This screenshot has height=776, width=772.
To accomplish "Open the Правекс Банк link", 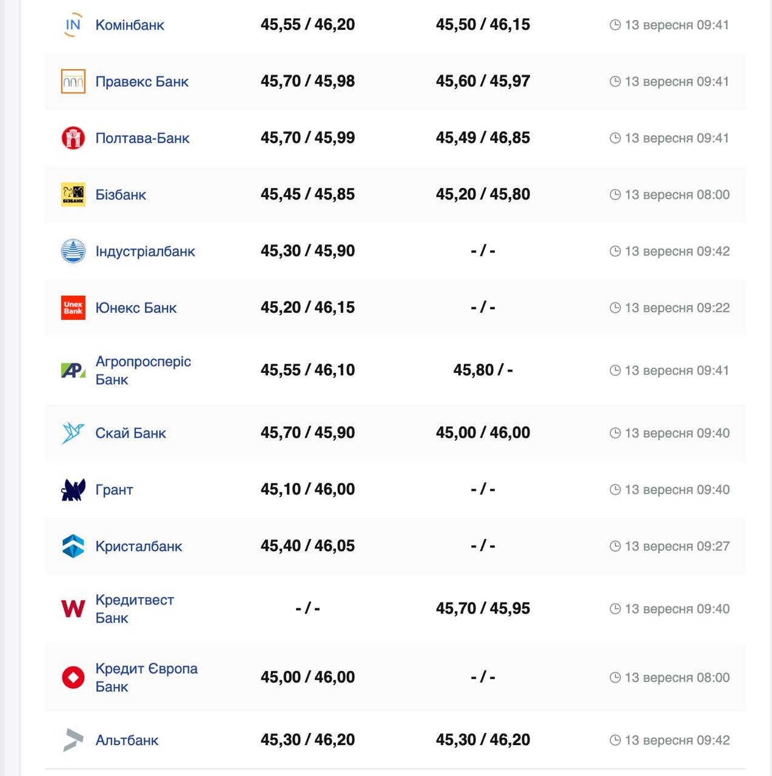I will tap(142, 82).
